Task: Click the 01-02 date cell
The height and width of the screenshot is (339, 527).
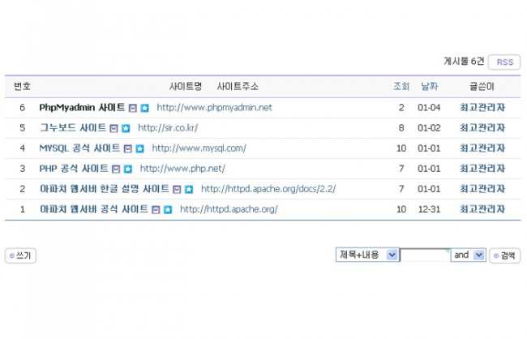Action: [x=429, y=128]
